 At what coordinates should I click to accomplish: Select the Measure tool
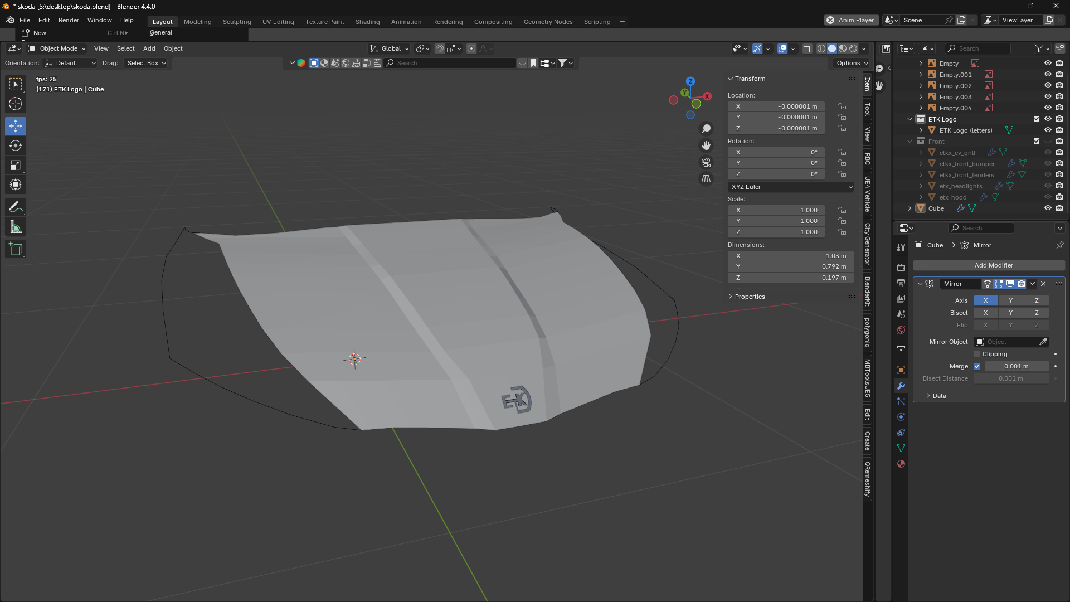click(16, 227)
